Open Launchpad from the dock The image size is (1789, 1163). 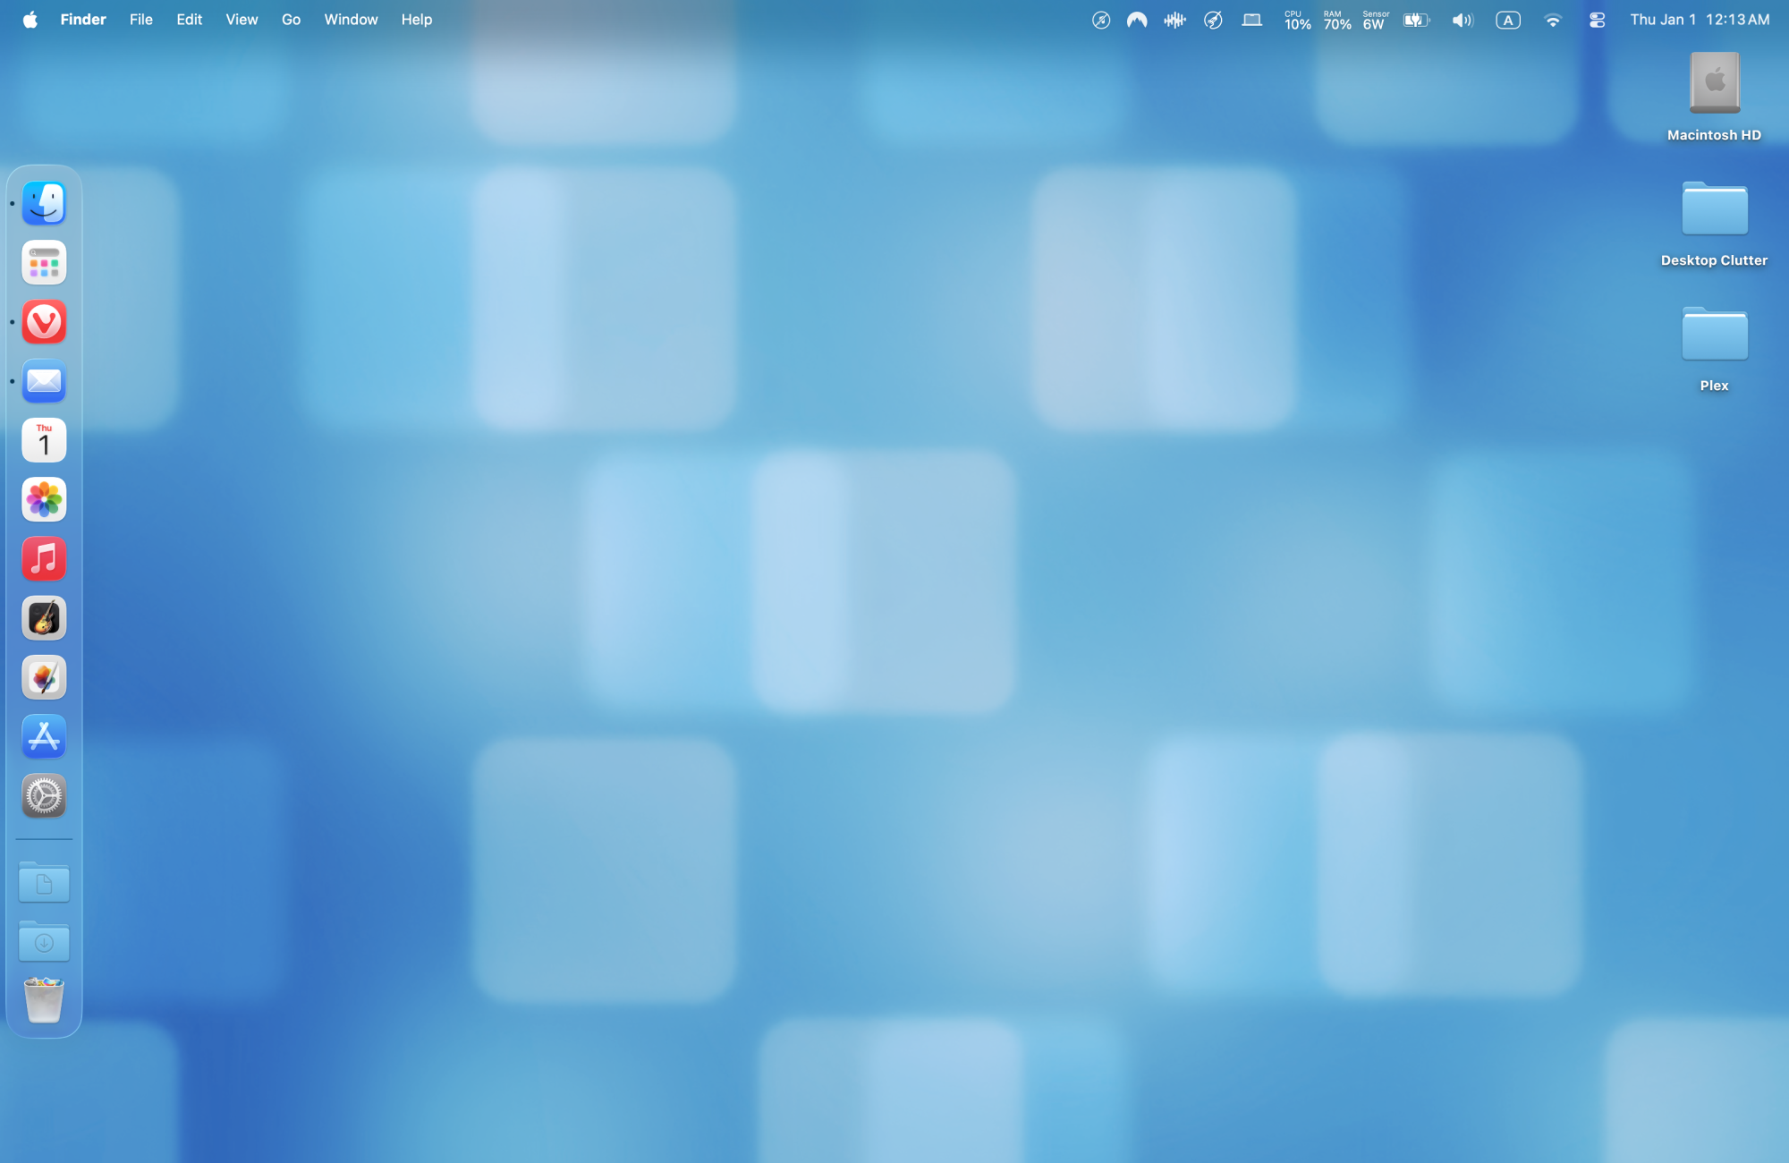[44, 263]
